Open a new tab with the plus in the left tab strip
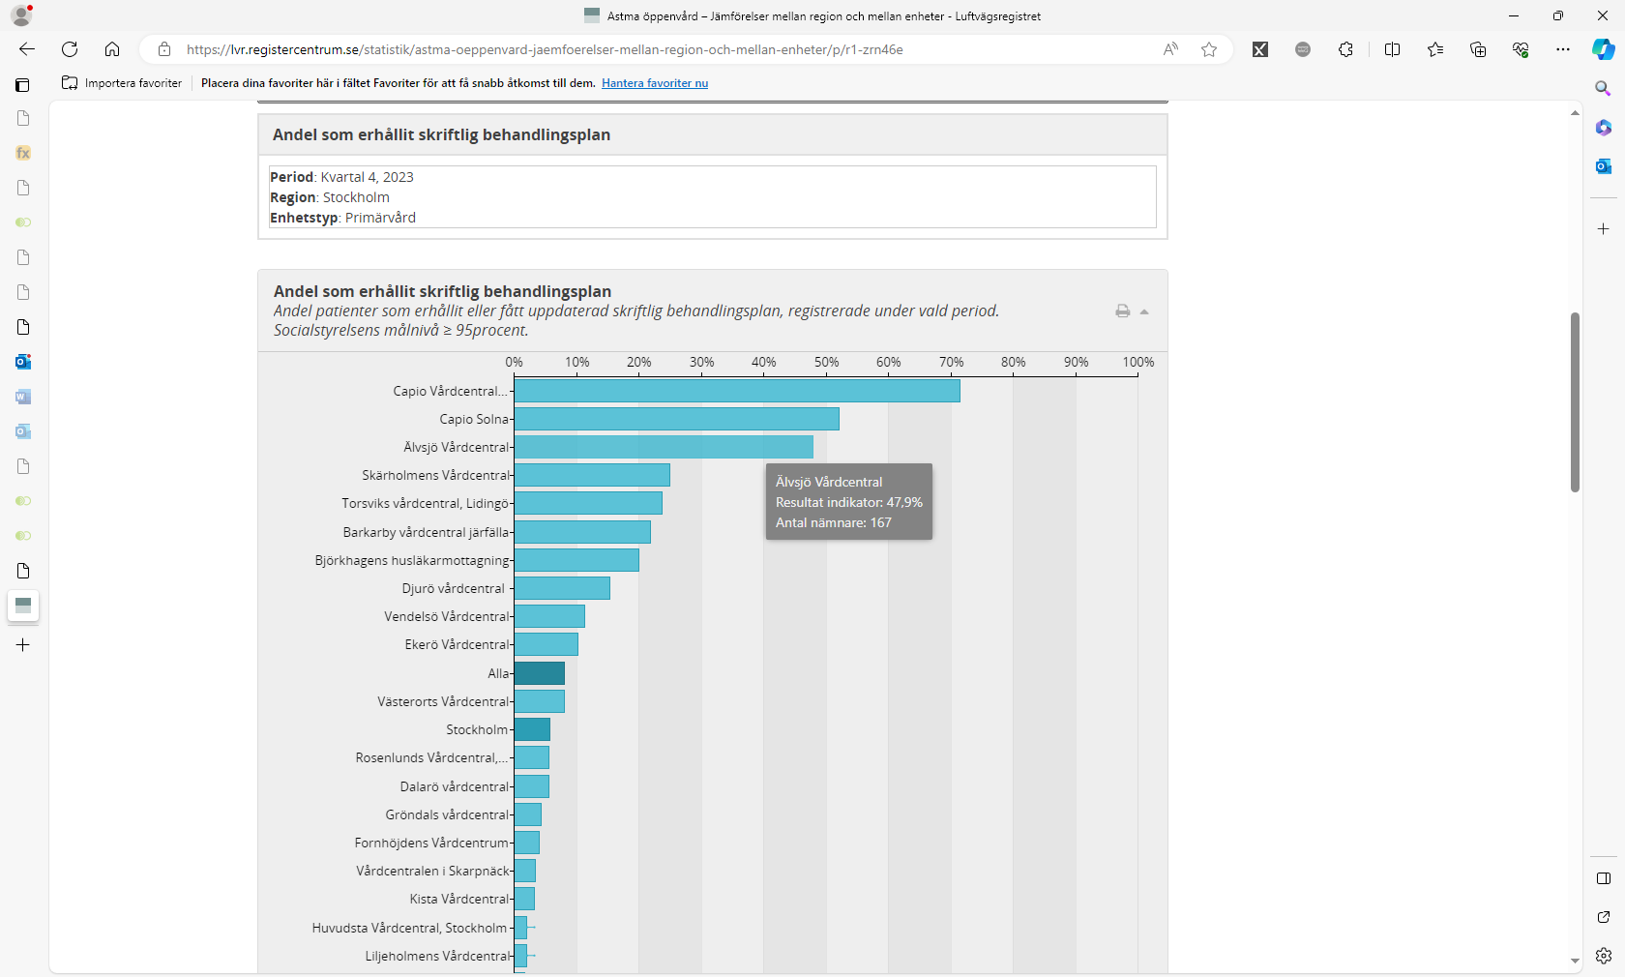1625x977 pixels. (x=23, y=645)
